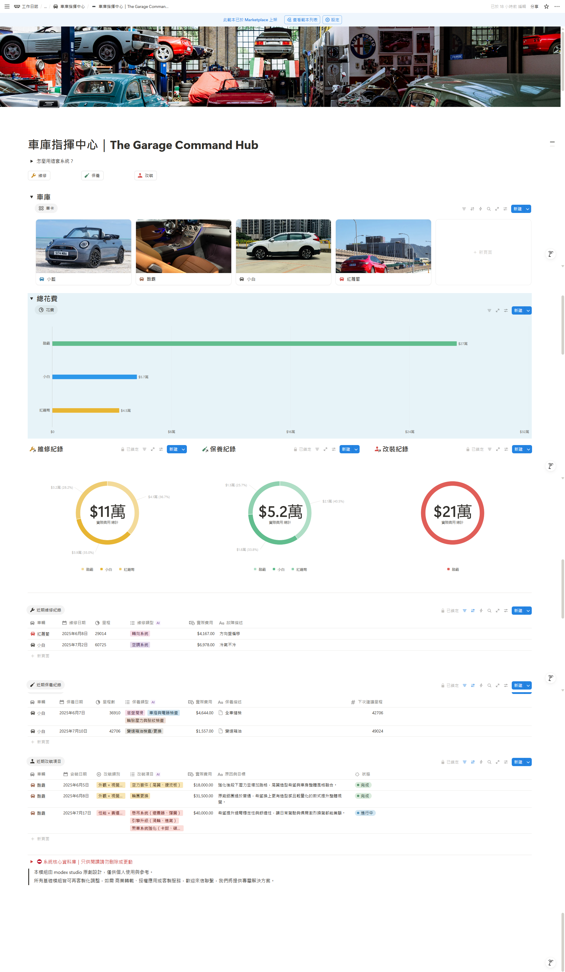Open 新建 dropdown arrow in 總花費 toolbar
Viewport: 565px width, 972px height.
pyautogui.click(x=528, y=310)
